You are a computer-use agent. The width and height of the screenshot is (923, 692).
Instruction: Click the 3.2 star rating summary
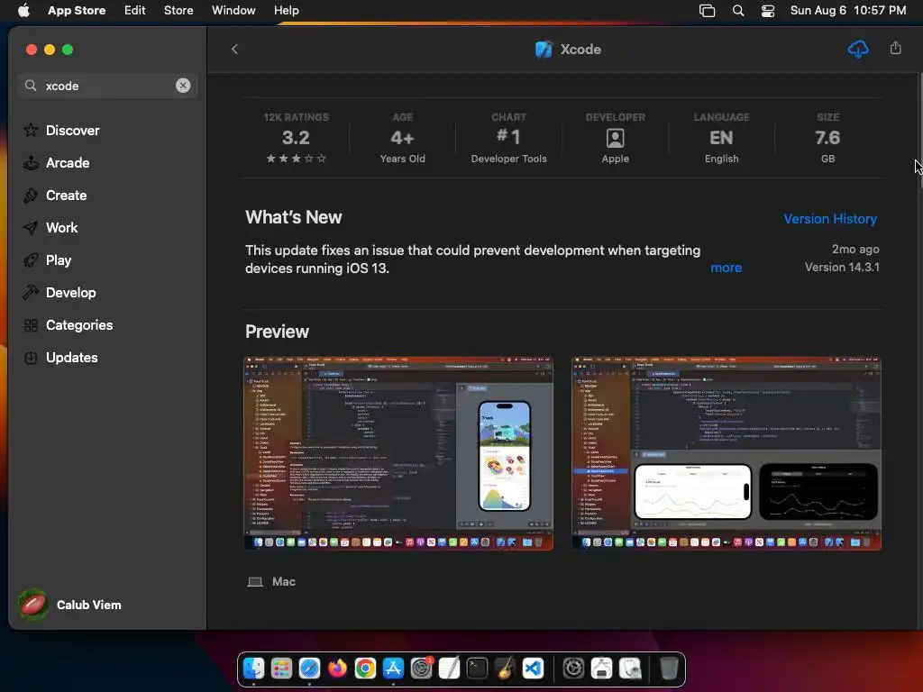pos(296,138)
